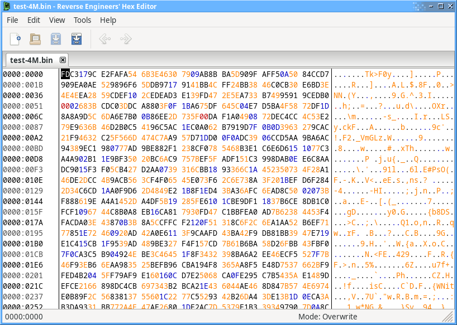Viewport: 457px width, 325px height.
Task: Click the window resize grip corner
Action: [x=448, y=317]
